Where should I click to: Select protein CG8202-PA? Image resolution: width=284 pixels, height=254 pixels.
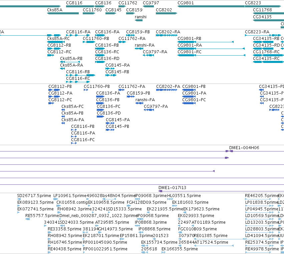pos(168,86)
